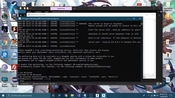This screenshot has height=98, width=175.
Task: Open Task View on the taskbar
Action: tap(59, 96)
